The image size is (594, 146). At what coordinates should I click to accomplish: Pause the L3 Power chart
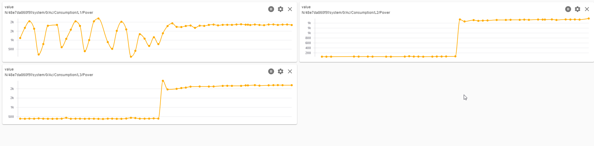[271, 71]
